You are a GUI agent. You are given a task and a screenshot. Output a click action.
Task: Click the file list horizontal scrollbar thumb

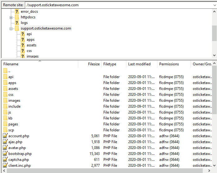pos(105,171)
